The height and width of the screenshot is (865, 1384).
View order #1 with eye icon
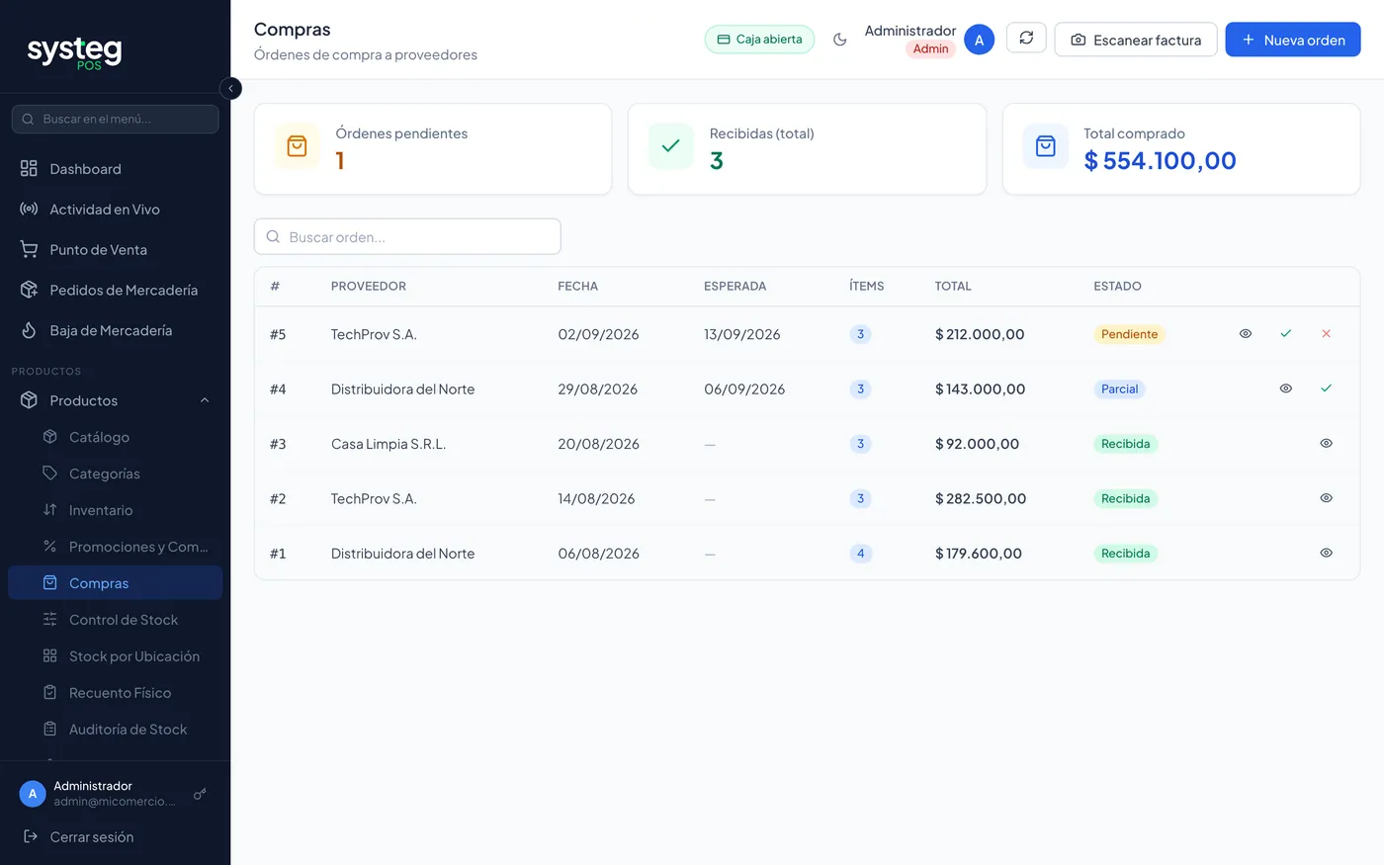pyautogui.click(x=1327, y=554)
